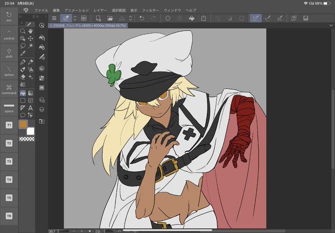This screenshot has height=233, width=335.
Task: Select the Auto select magic wand tool
Action: (31, 46)
